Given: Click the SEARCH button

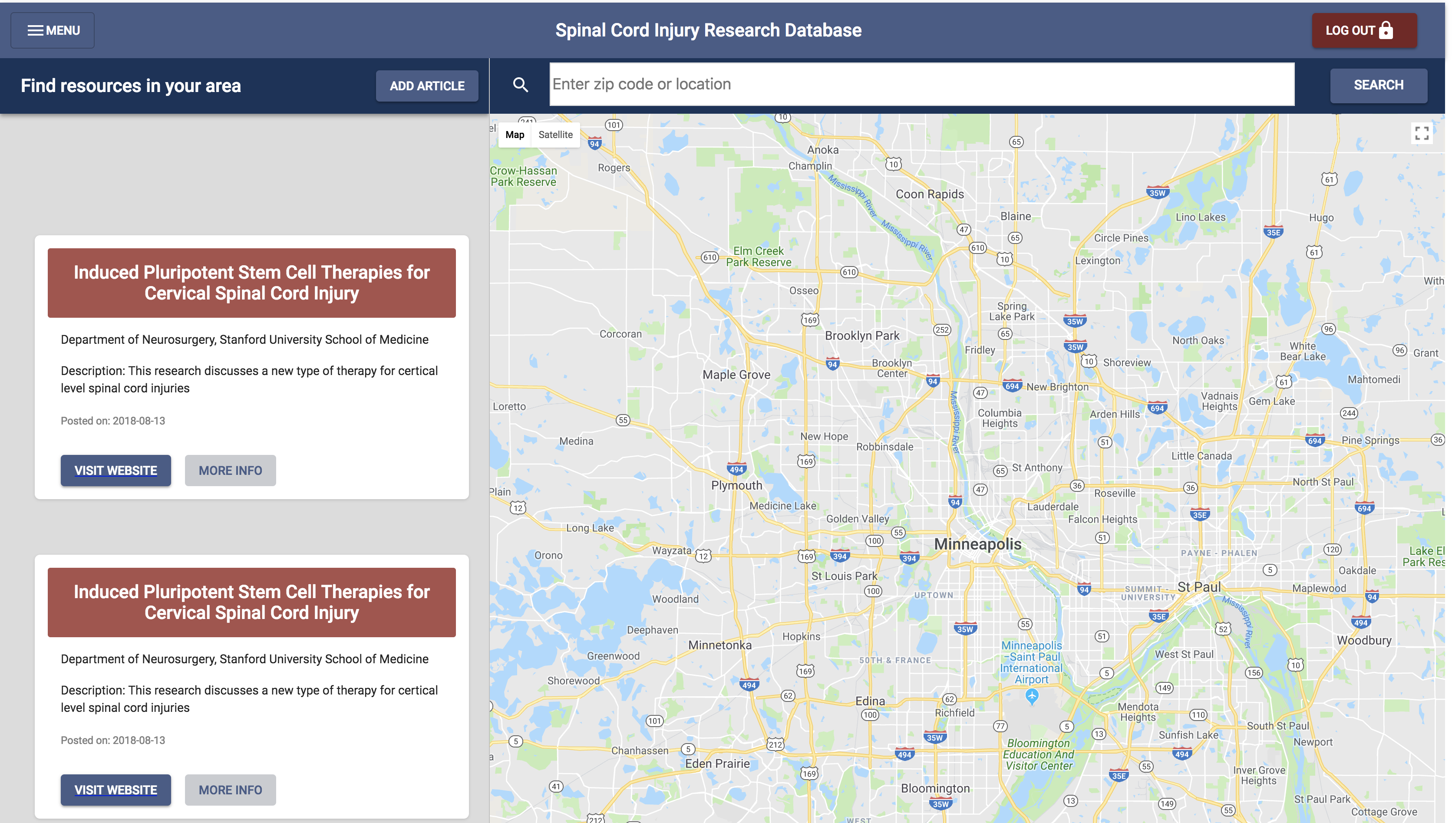Looking at the screenshot, I should coord(1379,86).
